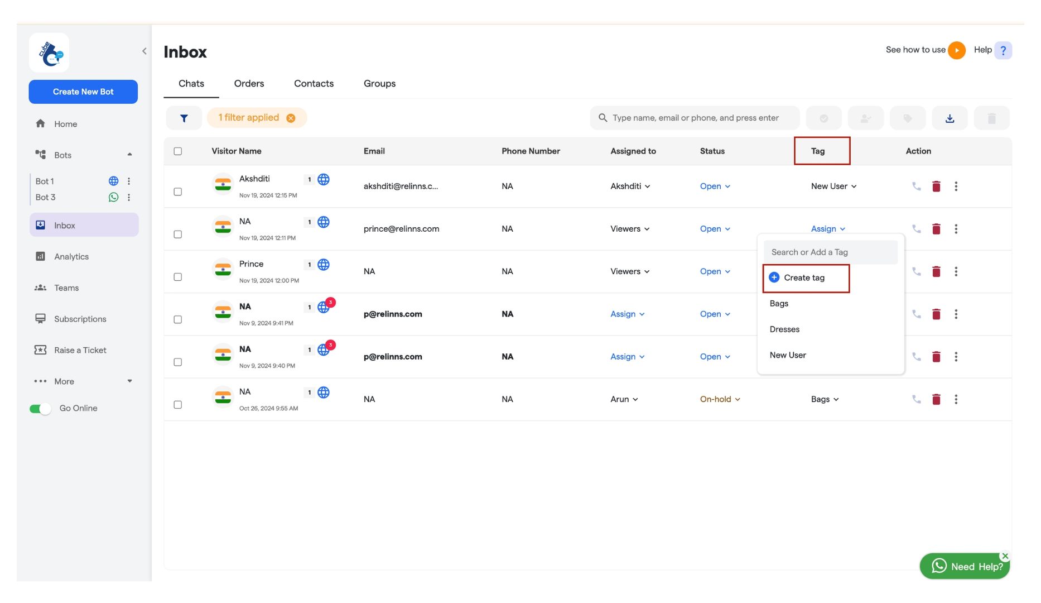The image size is (1041, 603).
Task: Open the filter funnel icon
Action: [184, 118]
